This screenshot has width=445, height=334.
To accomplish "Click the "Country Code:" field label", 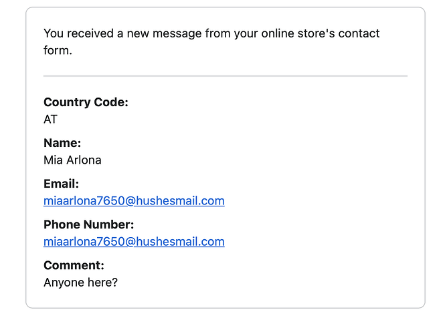I will point(86,102).
